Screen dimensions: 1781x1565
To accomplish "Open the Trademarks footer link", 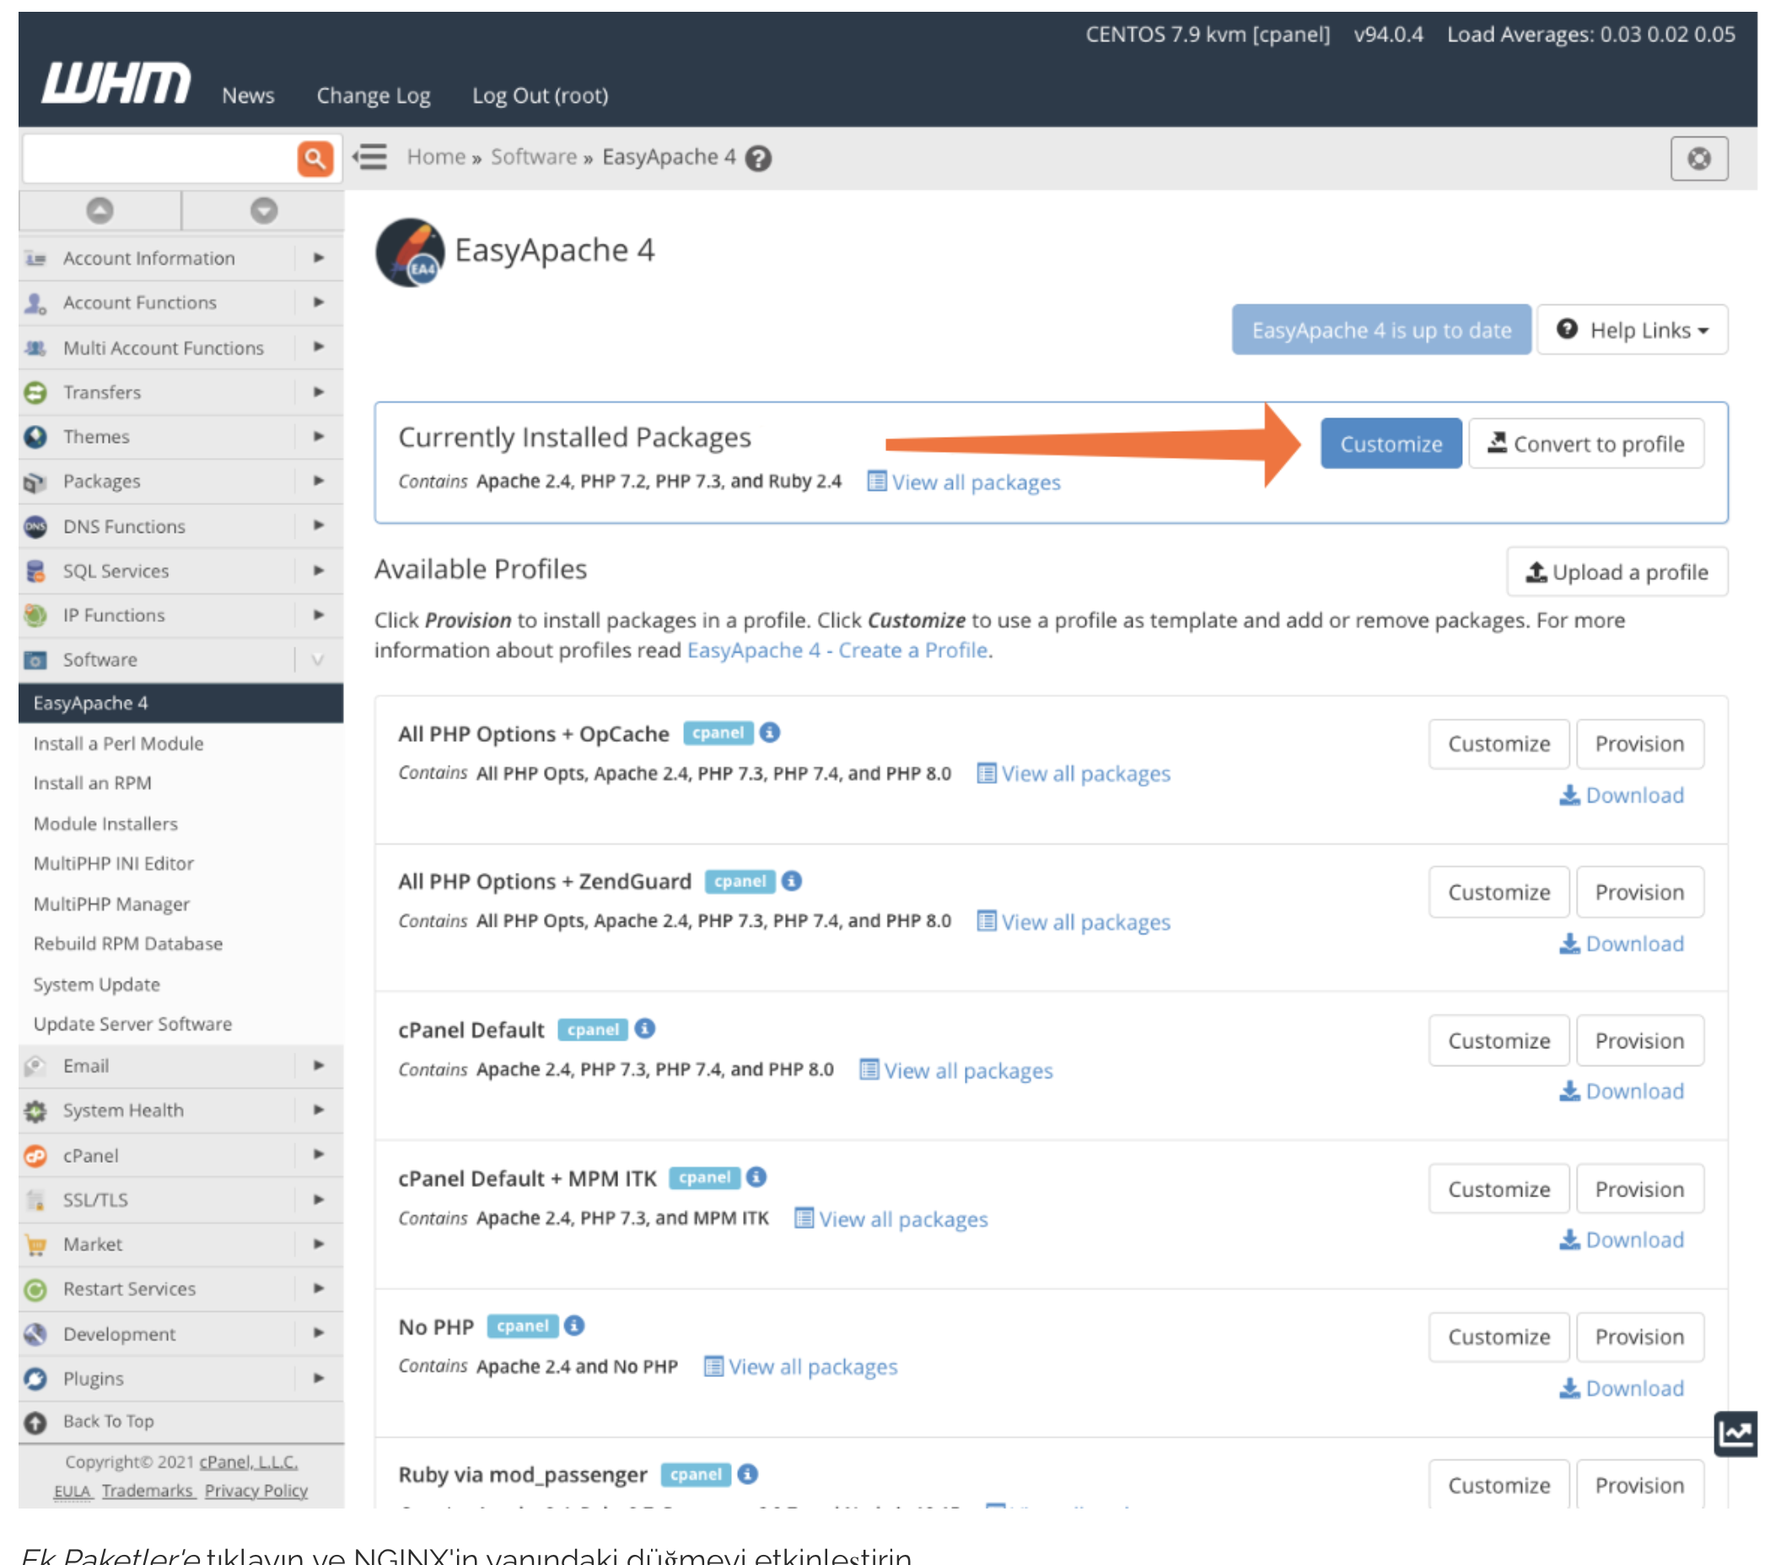I will pos(148,1491).
